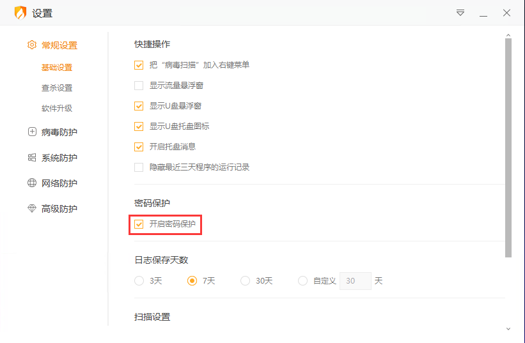This screenshot has width=525, height=343.
Task: Select the 自定义 radio option
Action: 302,281
